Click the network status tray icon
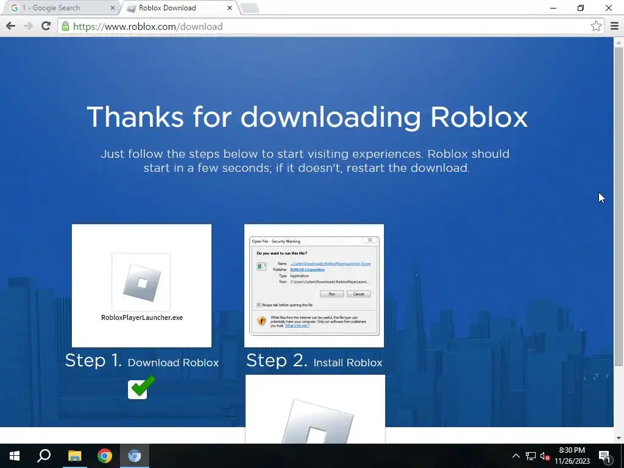The image size is (624, 468). [530, 456]
